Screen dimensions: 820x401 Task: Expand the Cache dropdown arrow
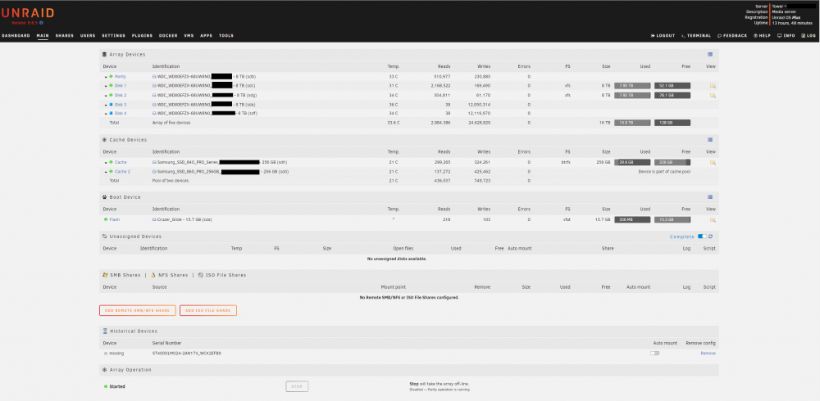[x=106, y=163]
